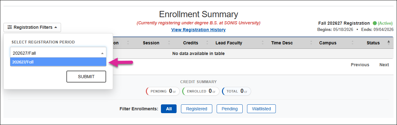Open the registration period select box
The image size is (397, 125).
58,53
